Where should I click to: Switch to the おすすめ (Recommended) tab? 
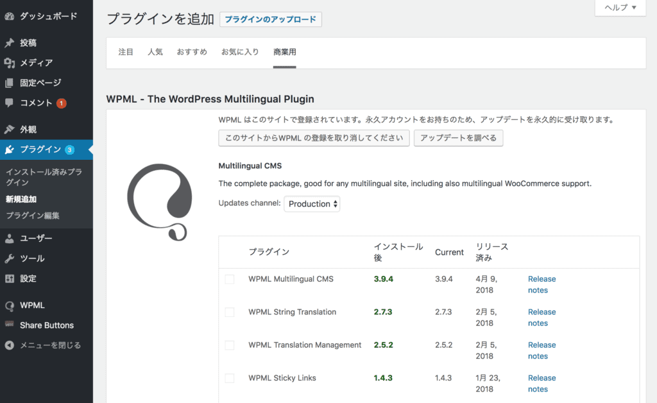pyautogui.click(x=192, y=52)
